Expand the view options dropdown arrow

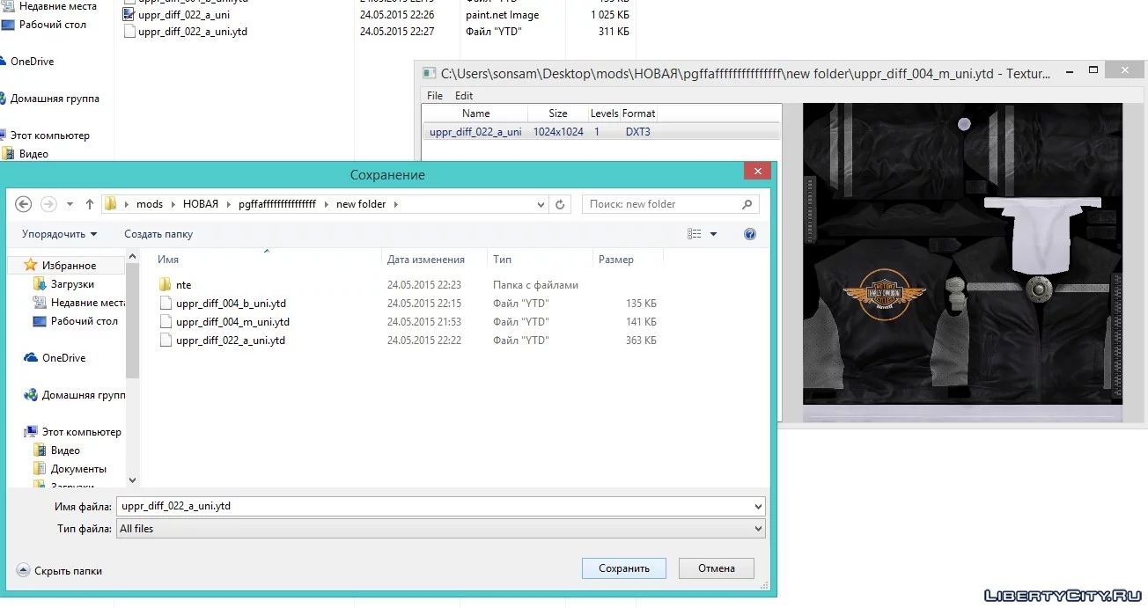coord(713,234)
